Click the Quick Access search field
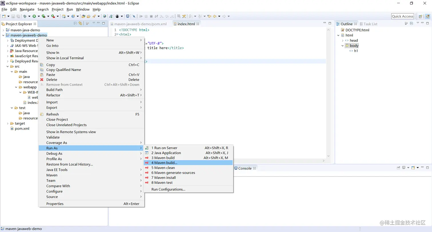The height and width of the screenshot is (232, 432). coord(403,16)
